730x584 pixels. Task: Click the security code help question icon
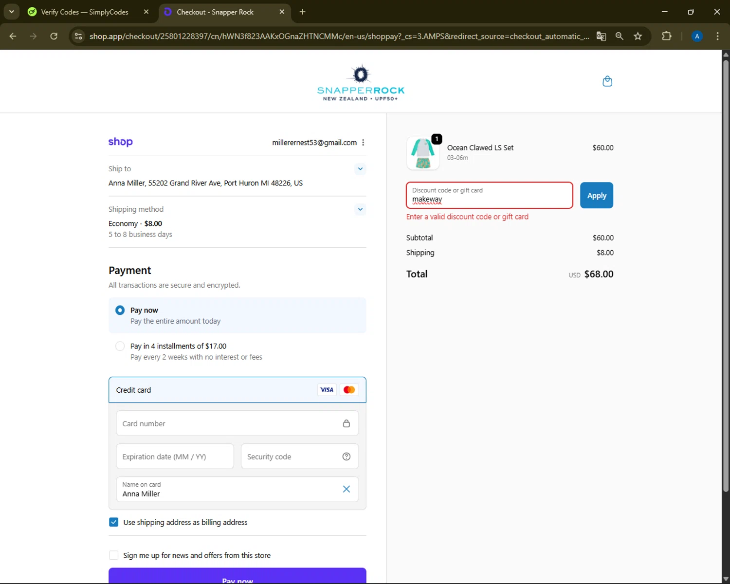[346, 456]
